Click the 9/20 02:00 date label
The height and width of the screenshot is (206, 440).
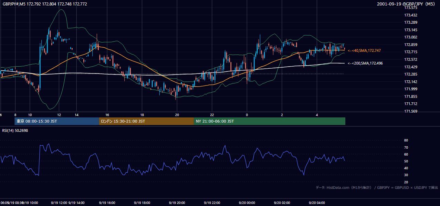click(x=282, y=203)
